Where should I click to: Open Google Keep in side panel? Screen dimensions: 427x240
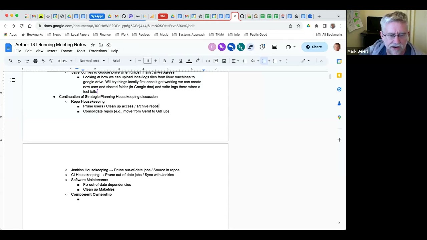[x=339, y=75]
